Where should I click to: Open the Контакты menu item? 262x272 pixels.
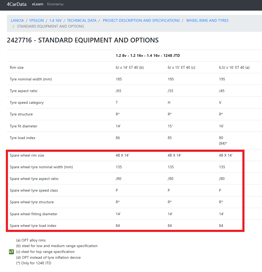click(x=55, y=4)
